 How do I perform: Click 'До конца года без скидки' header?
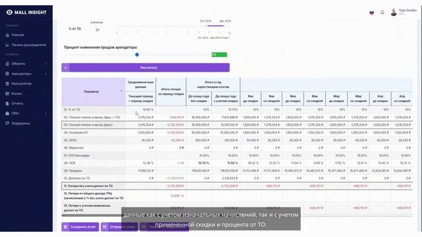[x=199, y=99]
